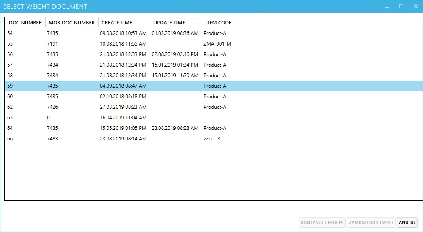Click create time 04.09.2018 08:47 AM
Screen dimensions: 423x232
tap(123, 86)
